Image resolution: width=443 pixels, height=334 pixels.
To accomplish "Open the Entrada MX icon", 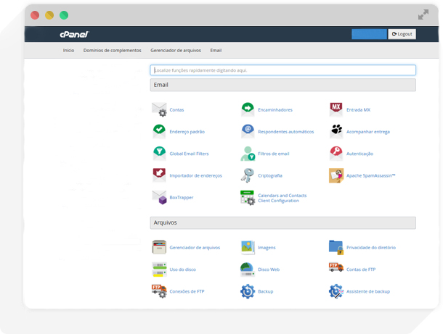I will (336, 109).
